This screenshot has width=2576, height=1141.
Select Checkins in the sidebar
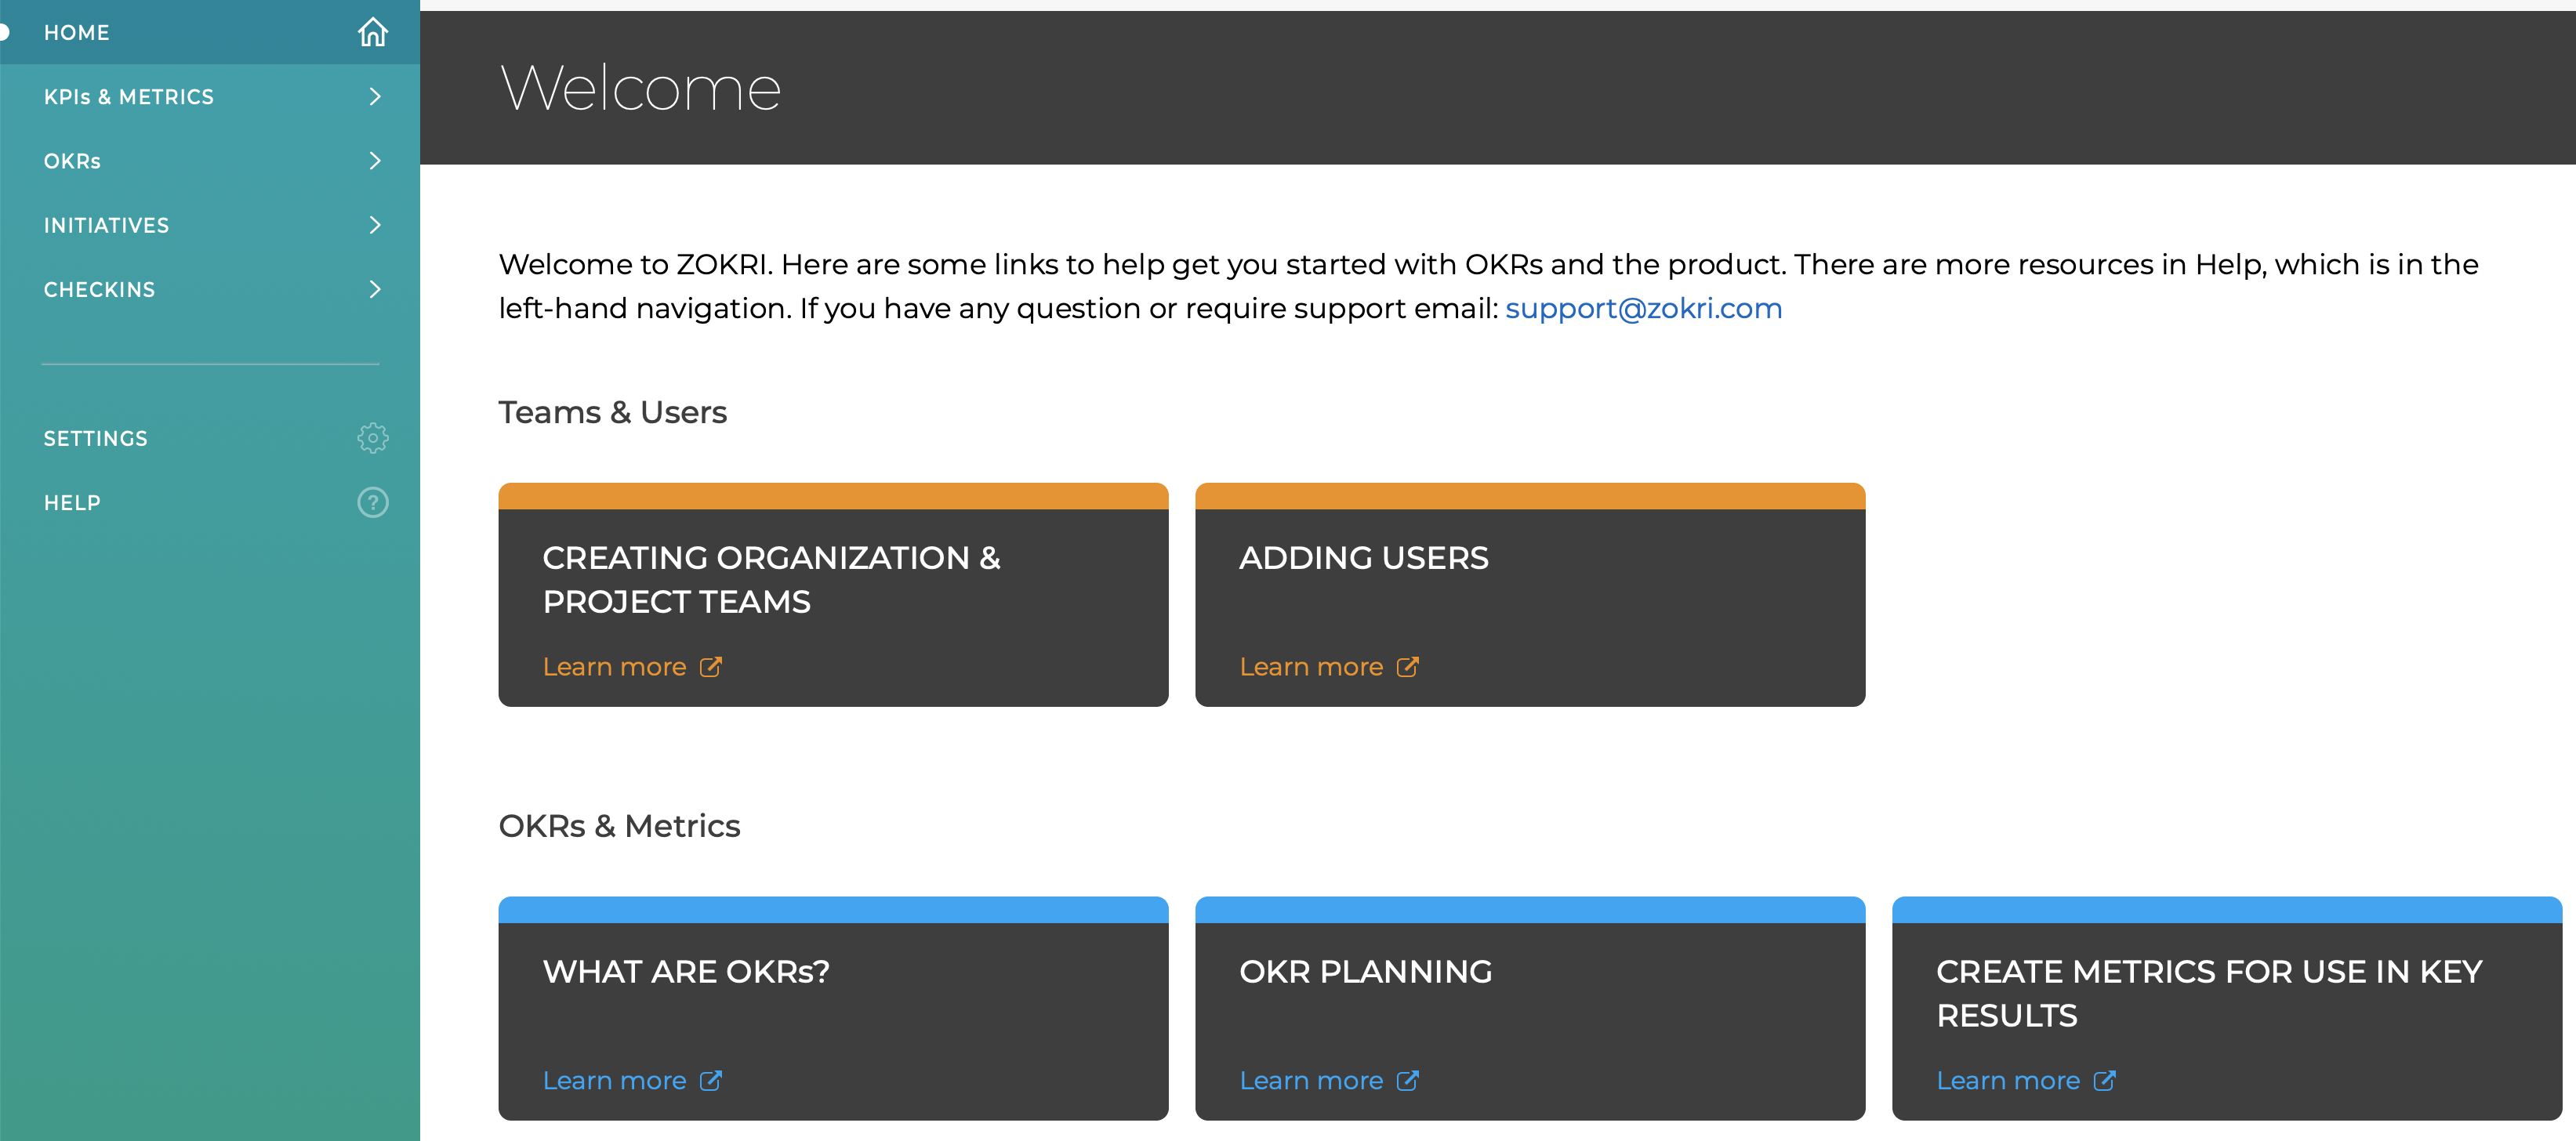pos(210,289)
